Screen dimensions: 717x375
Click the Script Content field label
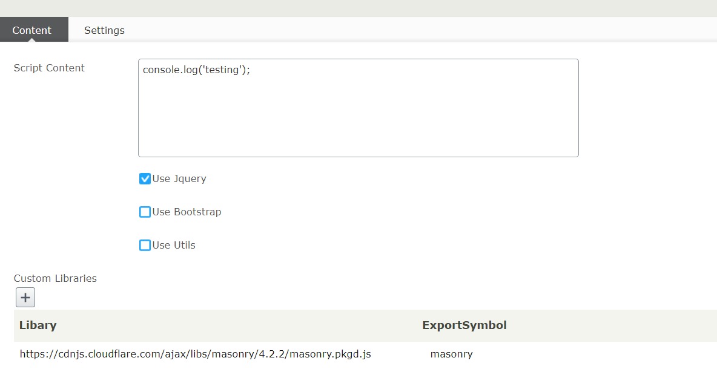[x=49, y=68]
